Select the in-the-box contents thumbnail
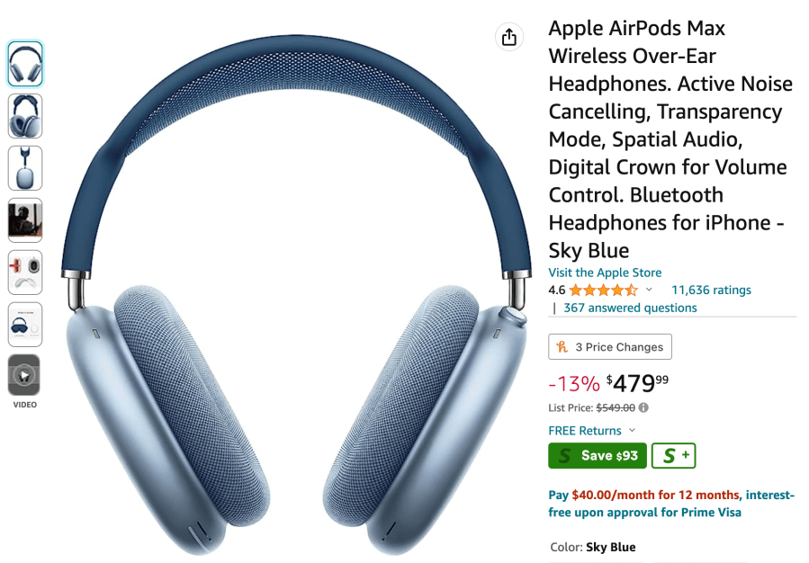Viewport: 809px width, 563px height. [25, 325]
